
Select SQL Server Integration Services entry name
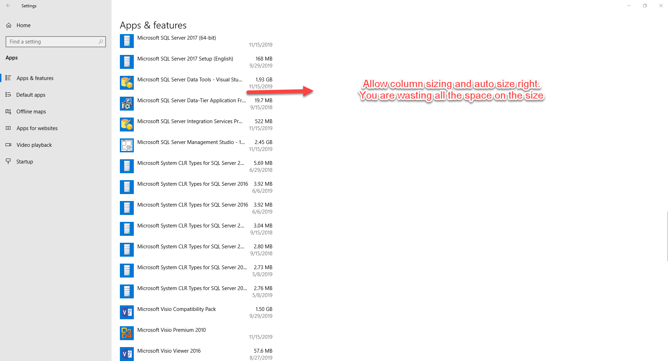[190, 121]
